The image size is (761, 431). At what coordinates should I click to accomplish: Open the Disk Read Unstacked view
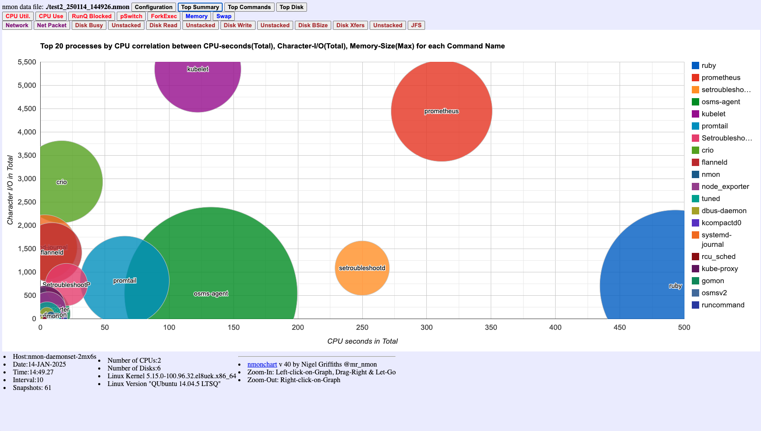(x=200, y=25)
